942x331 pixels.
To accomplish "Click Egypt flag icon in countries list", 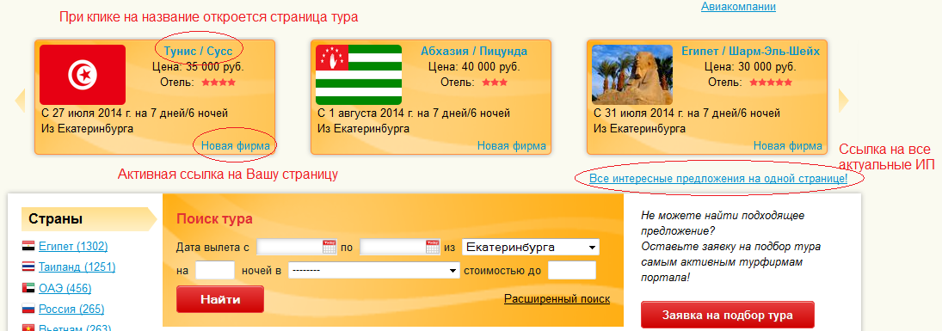I will pyautogui.click(x=28, y=246).
